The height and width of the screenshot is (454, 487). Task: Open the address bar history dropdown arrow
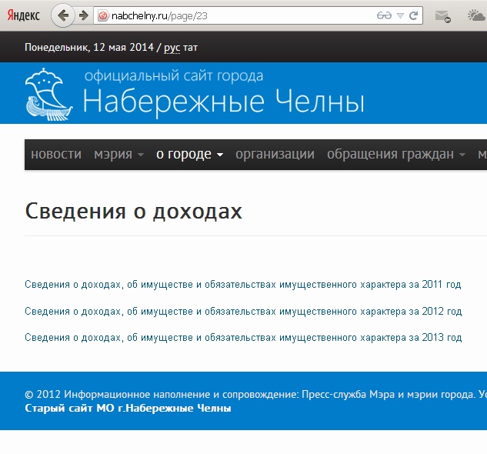(x=400, y=15)
